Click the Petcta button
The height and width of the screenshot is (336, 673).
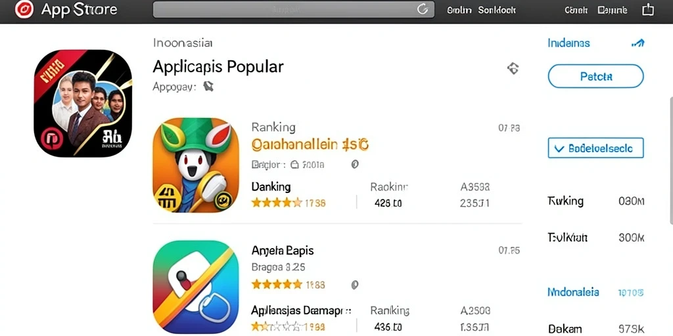pyautogui.click(x=595, y=76)
